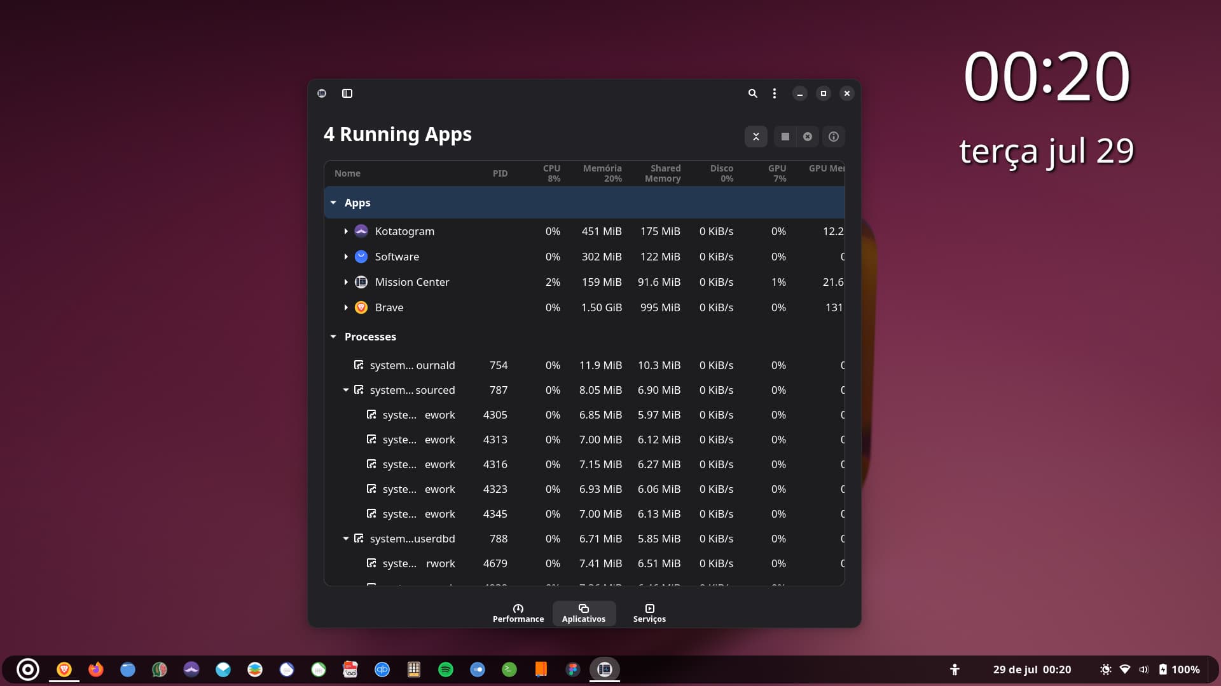Screen dimensions: 1221x686
Task: Open the three-dot main menu
Action: [x=774, y=93]
